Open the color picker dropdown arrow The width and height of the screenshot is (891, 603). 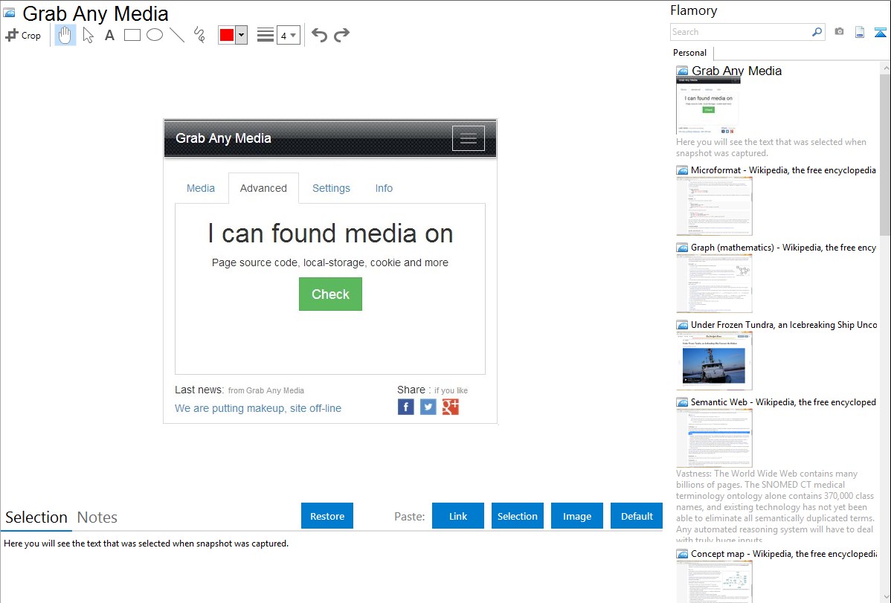click(x=241, y=35)
